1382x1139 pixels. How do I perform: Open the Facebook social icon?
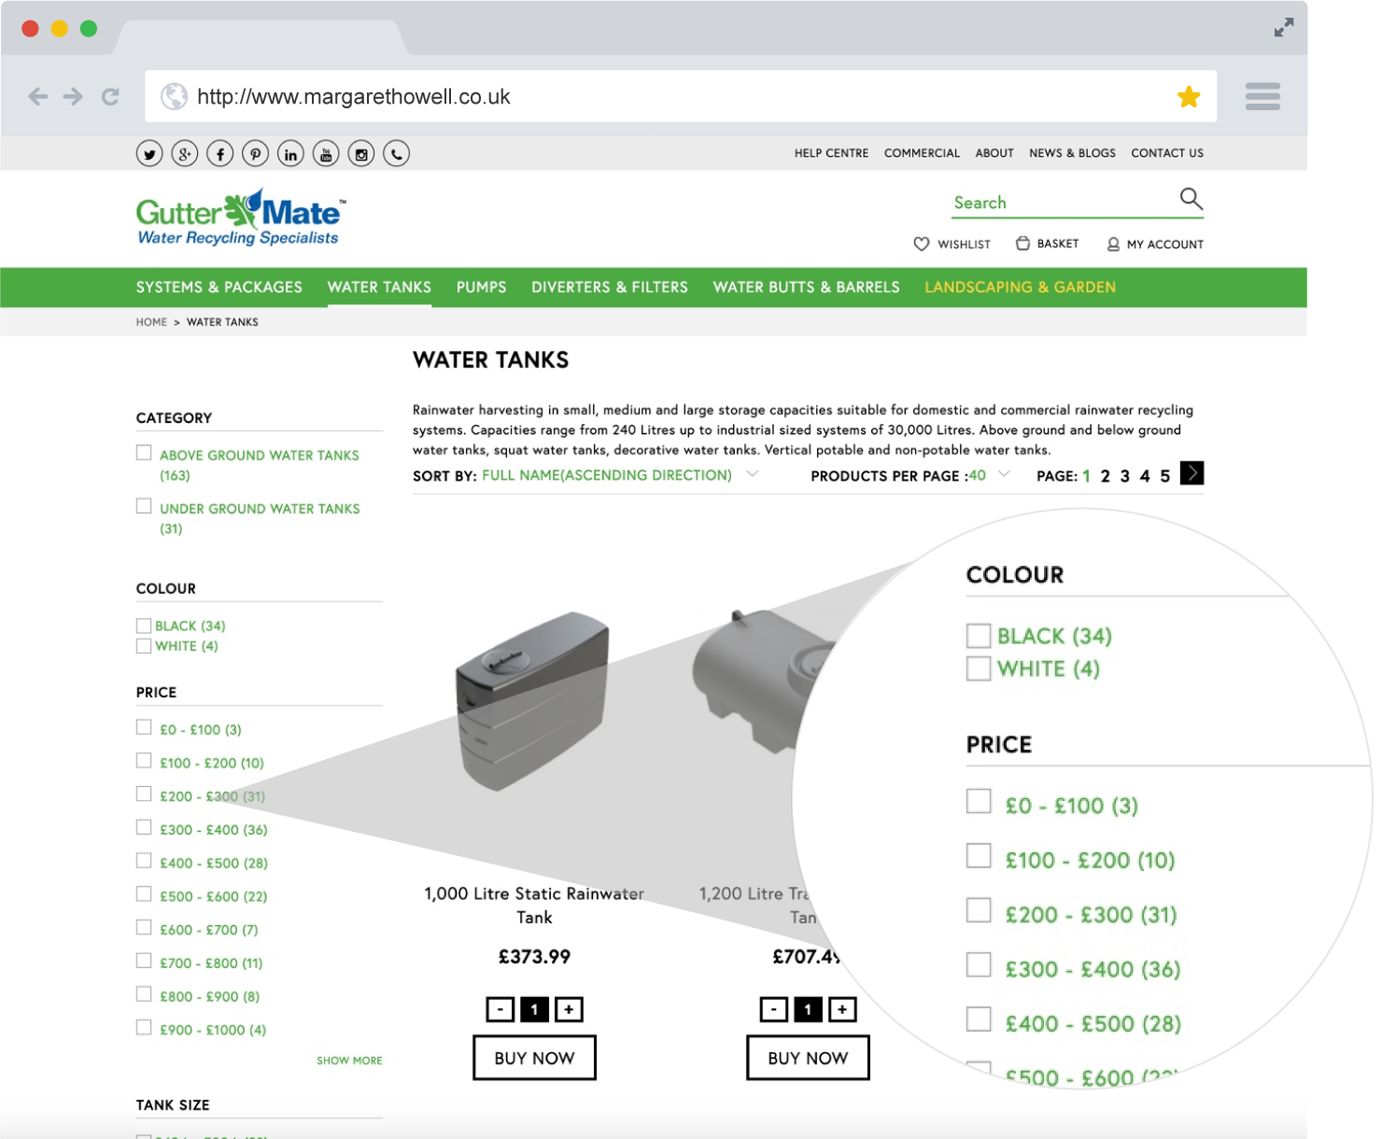(x=220, y=154)
